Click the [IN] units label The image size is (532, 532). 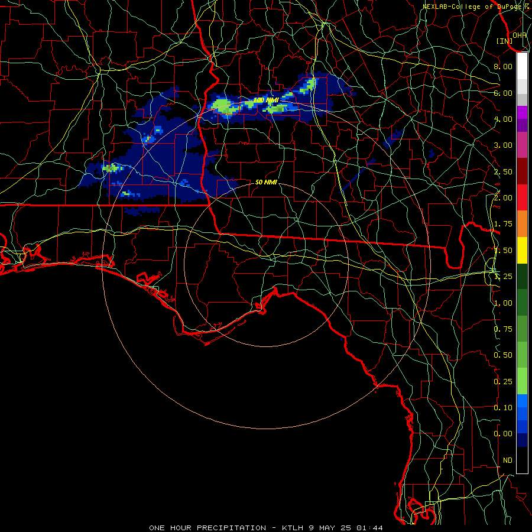click(505, 41)
